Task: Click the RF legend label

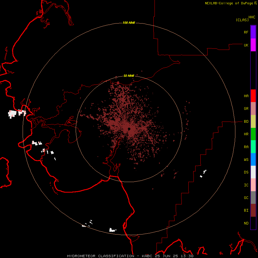Action: pos(246,32)
